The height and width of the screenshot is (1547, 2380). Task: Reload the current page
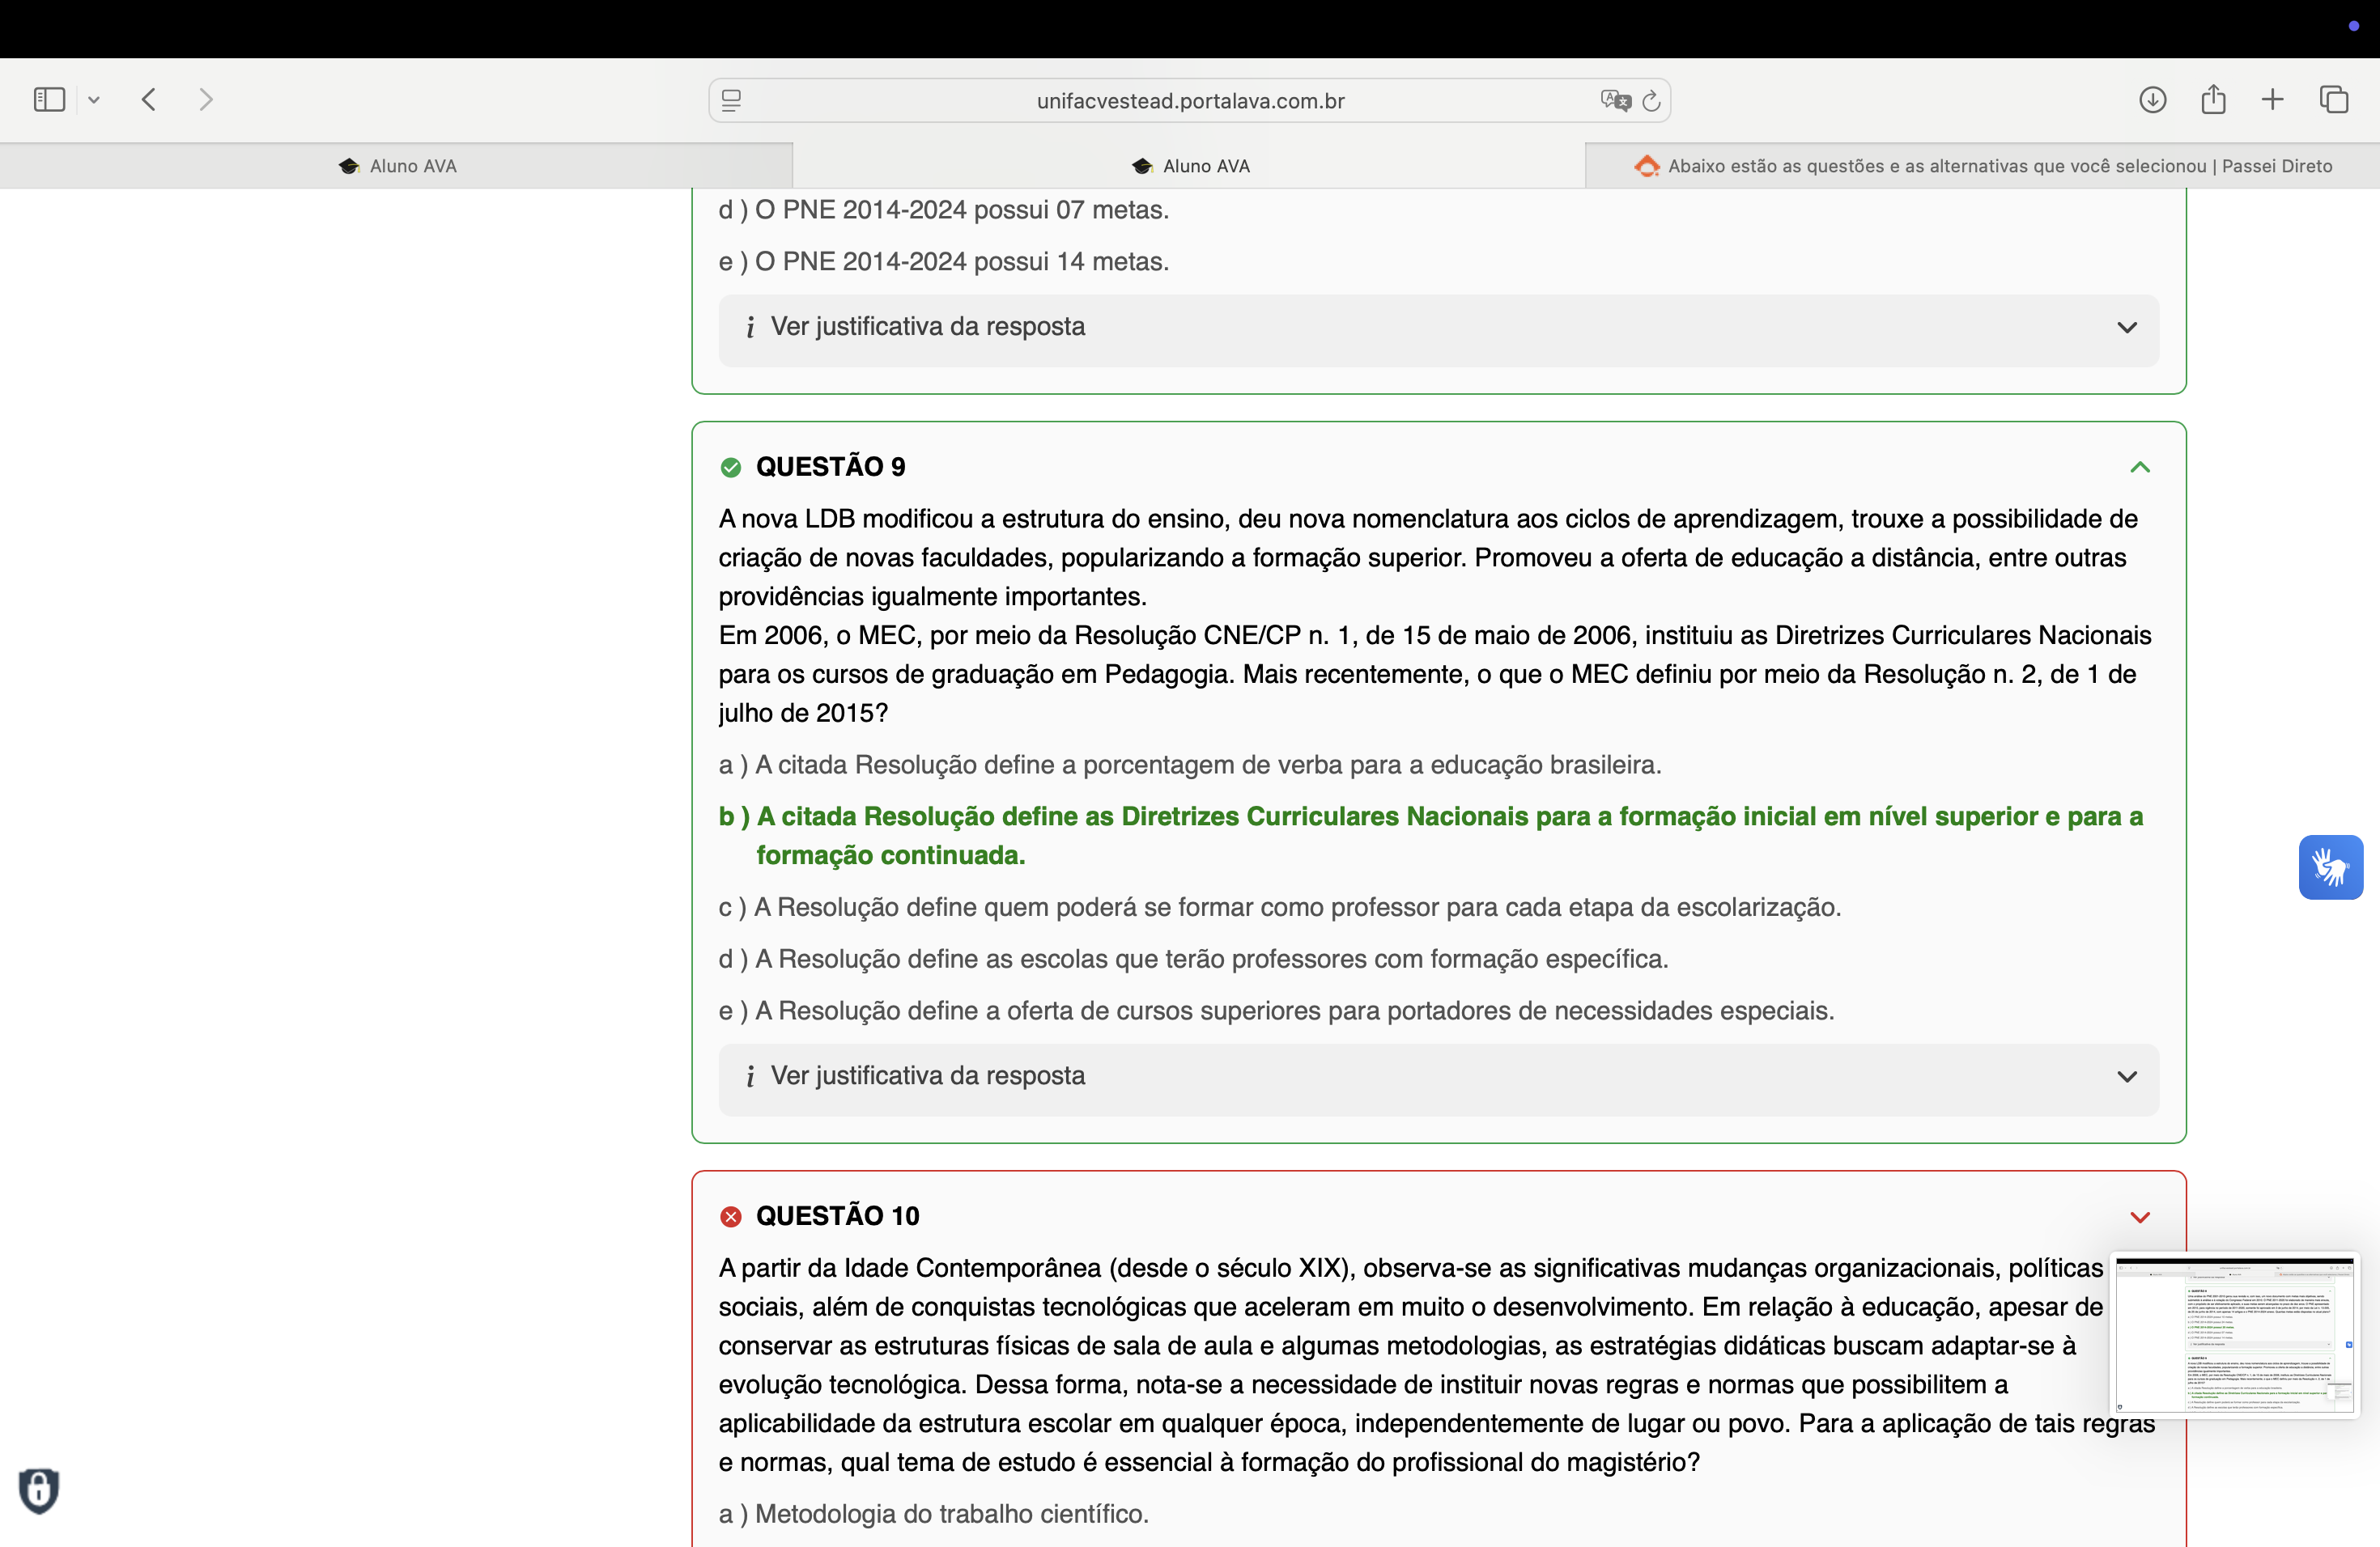pos(1652,100)
